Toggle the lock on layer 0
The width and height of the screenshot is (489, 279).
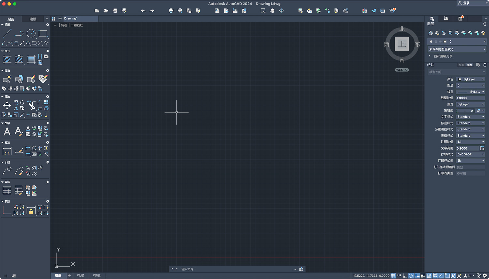pos(436,41)
